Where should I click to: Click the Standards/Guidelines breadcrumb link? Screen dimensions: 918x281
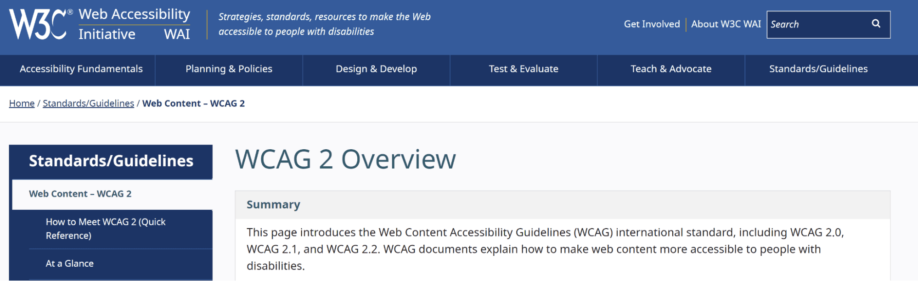tap(88, 104)
